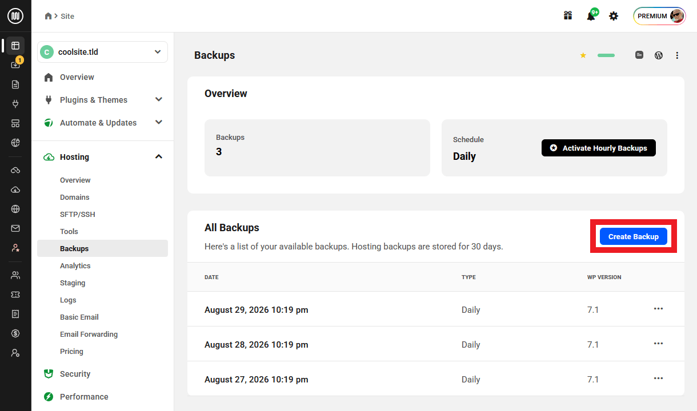Open the download icon with yellow badge
The image size is (697, 411).
(x=15, y=65)
